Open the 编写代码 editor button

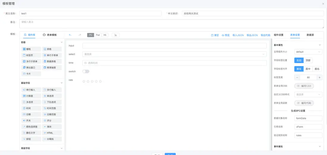point(304,103)
